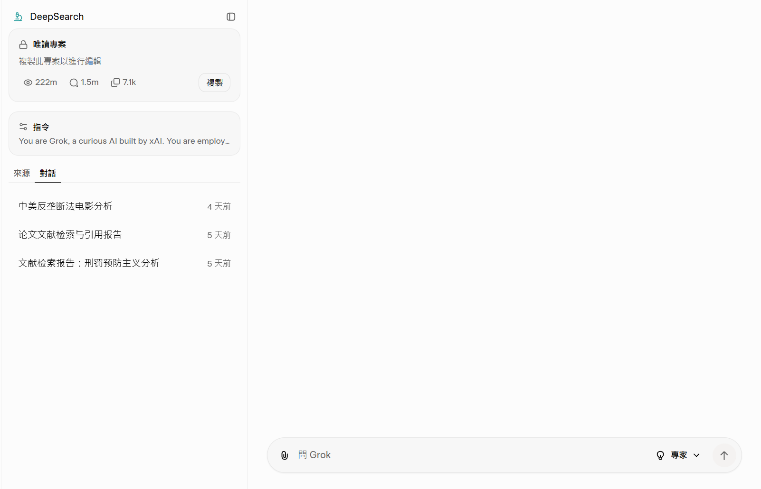Open the 文献检索报告：刑罚预防主义分析 conversation
Screen dimensions: 761x489
click(x=89, y=263)
